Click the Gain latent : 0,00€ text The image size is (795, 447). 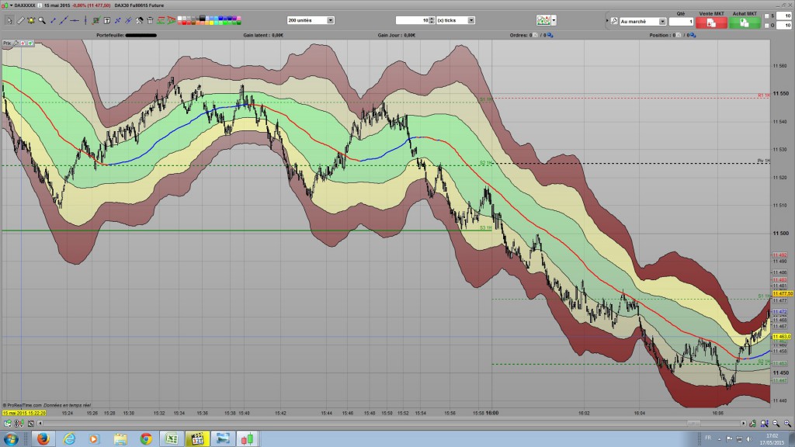coord(262,36)
